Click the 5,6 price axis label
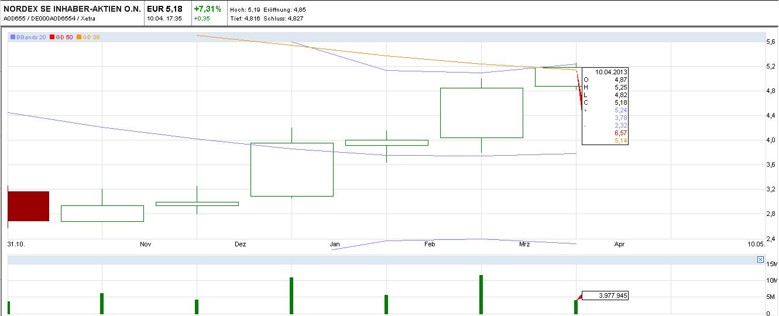779x316 pixels. [x=771, y=42]
